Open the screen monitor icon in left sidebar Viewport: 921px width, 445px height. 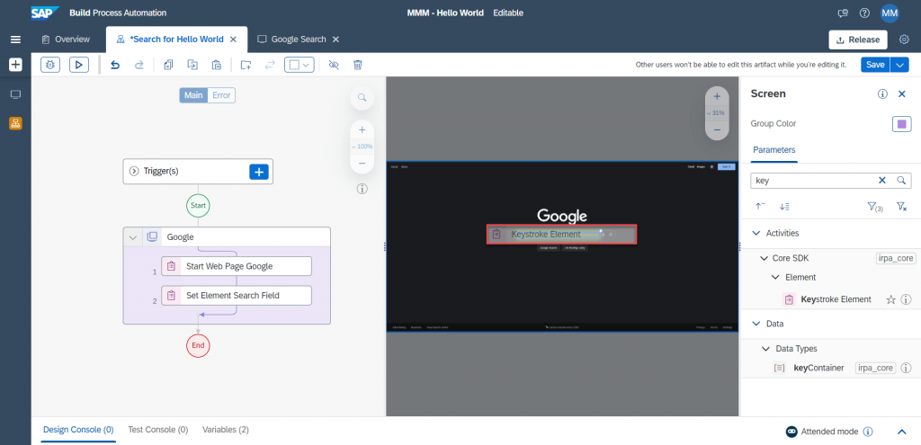16,94
